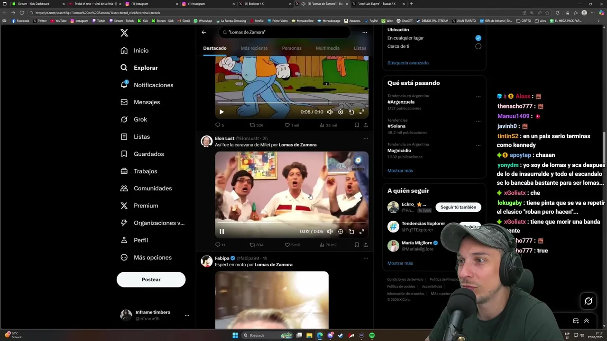Open Tendencias Explorer profile
The height and width of the screenshot is (341, 607).
pyautogui.click(x=423, y=224)
